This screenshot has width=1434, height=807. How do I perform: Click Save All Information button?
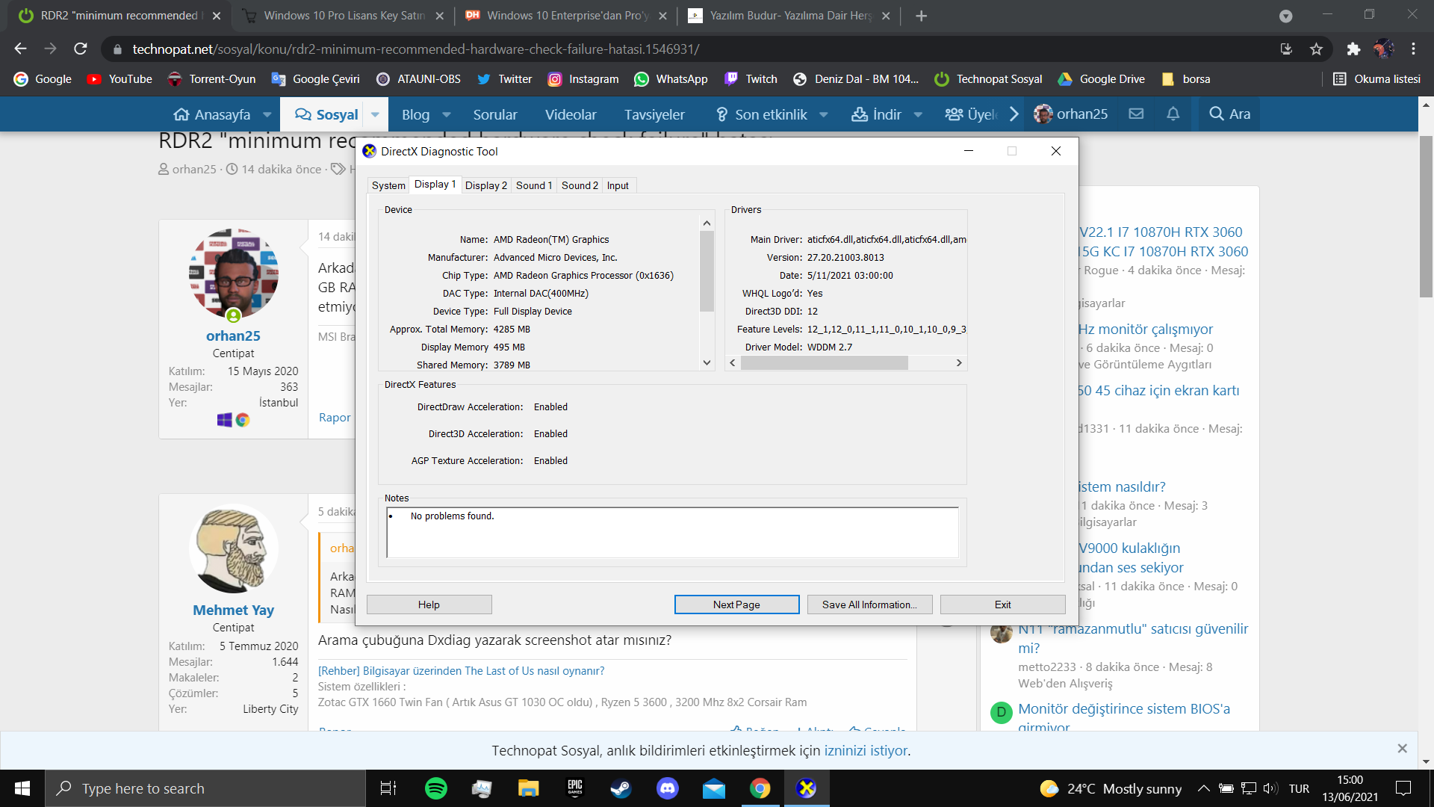pos(869,605)
